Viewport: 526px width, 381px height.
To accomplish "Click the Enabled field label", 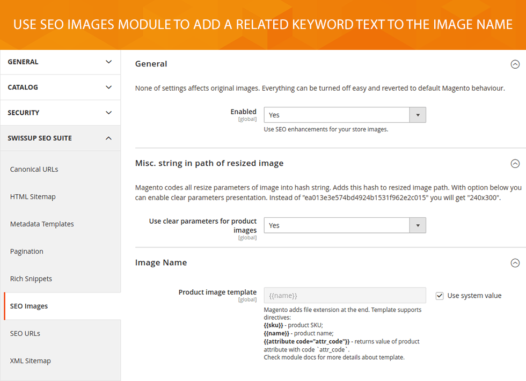I will [x=243, y=112].
